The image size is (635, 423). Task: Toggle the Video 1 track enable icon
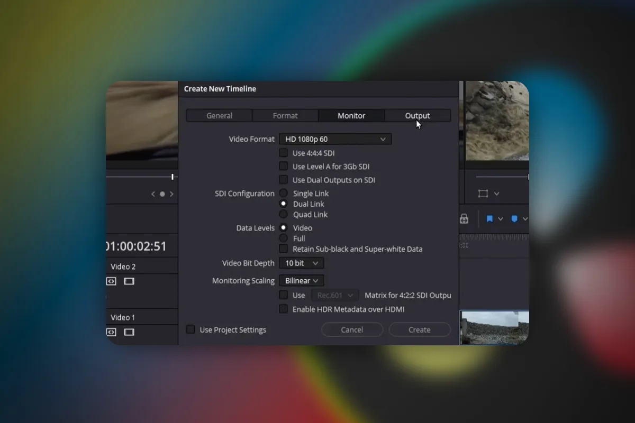pos(129,332)
